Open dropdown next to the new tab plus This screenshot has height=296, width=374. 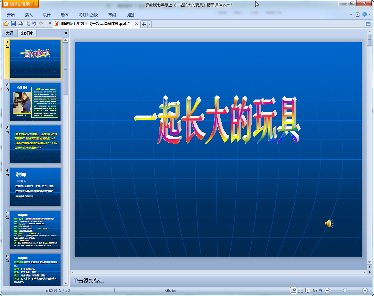[x=150, y=24]
